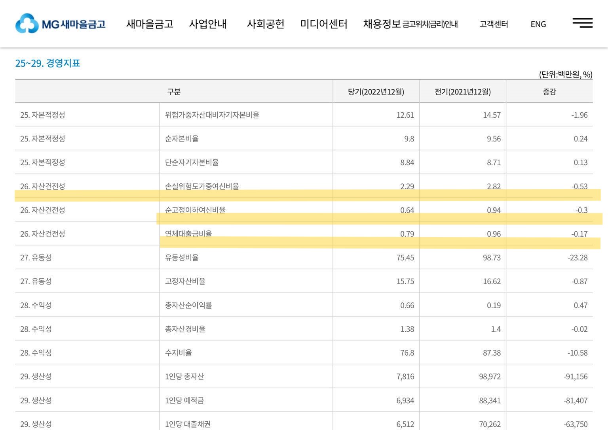Click the 전기(2021년12월) column header
The image size is (608, 430).
[x=463, y=92]
